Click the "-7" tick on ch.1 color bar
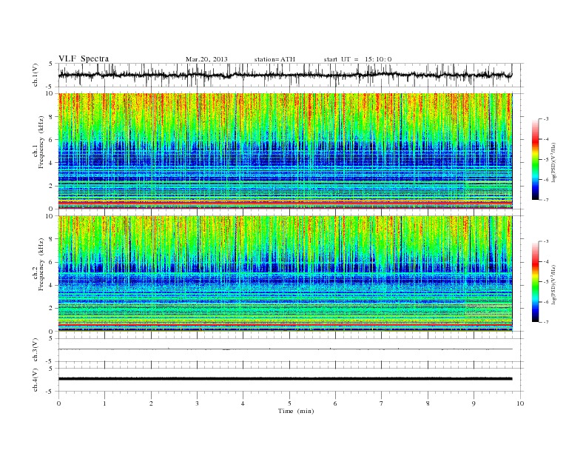 [x=546, y=200]
